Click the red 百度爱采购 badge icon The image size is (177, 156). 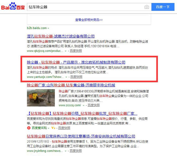tap(29, 128)
